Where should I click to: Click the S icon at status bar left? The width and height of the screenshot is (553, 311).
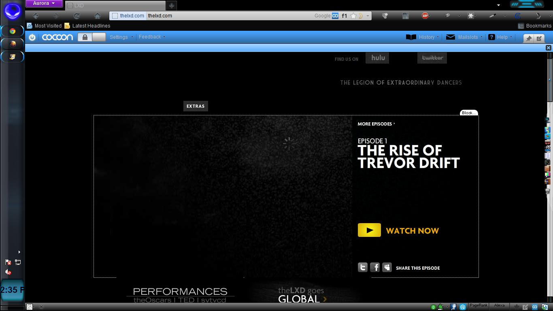pyautogui.click(x=30, y=307)
